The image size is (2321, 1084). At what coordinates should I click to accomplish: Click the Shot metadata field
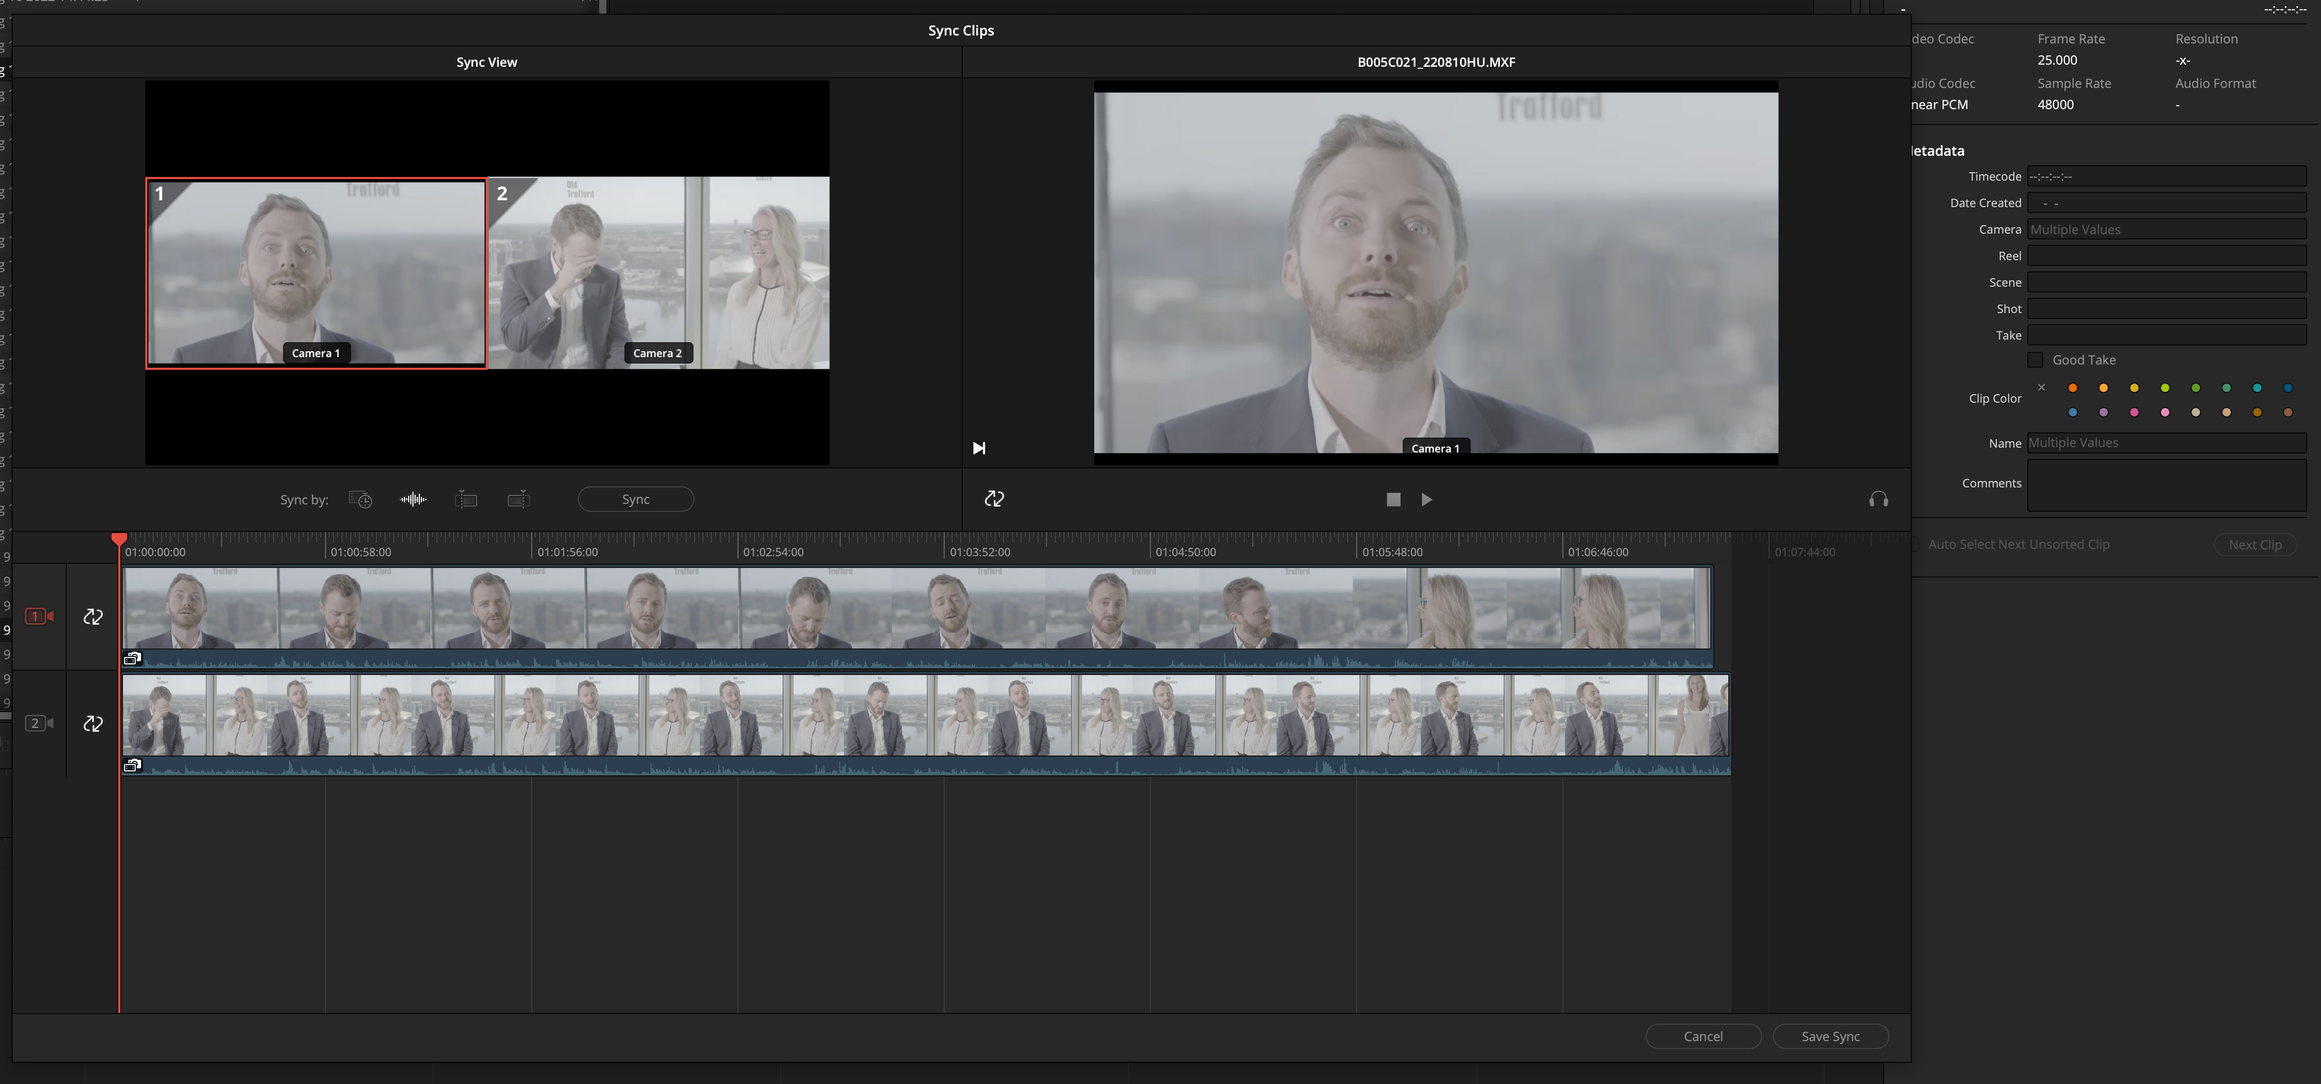(2166, 309)
